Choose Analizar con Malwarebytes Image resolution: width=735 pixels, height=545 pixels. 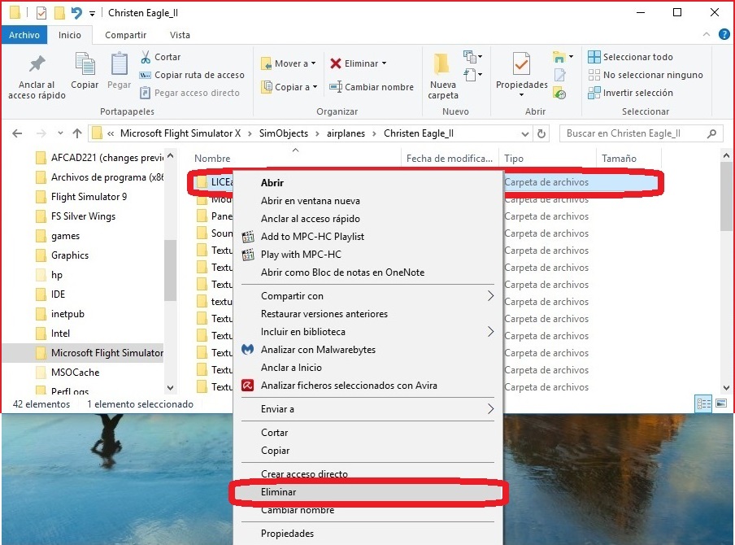368,350
